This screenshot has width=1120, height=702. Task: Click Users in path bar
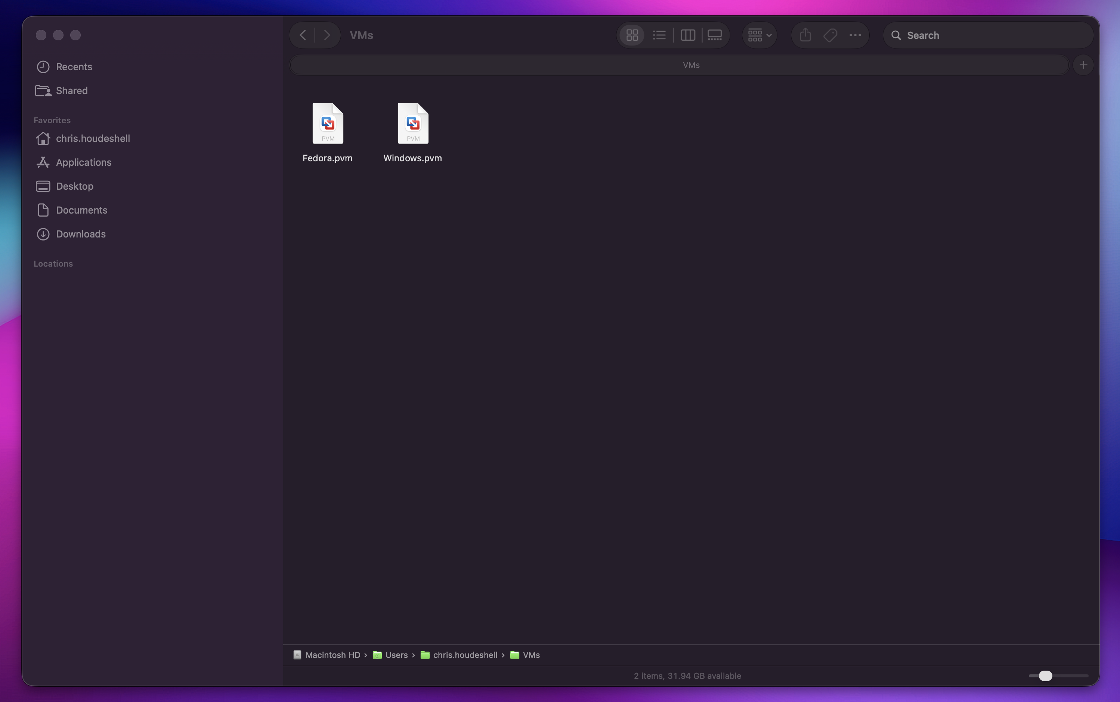[x=390, y=655]
